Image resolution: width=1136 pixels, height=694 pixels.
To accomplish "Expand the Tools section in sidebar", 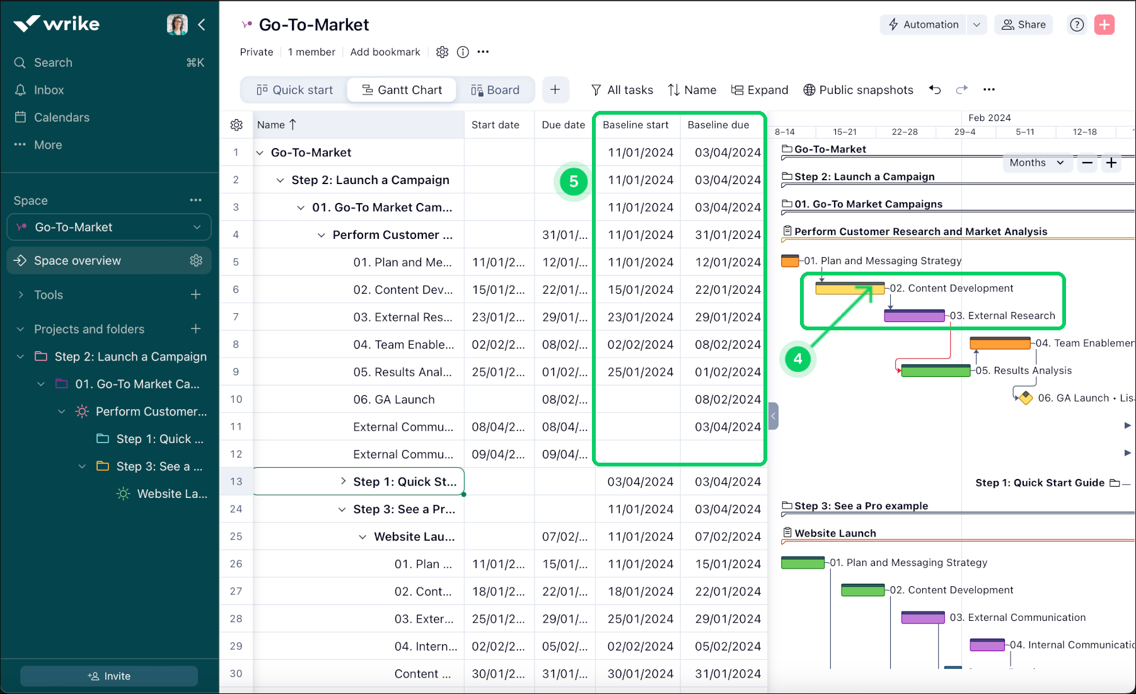I will pyautogui.click(x=21, y=295).
